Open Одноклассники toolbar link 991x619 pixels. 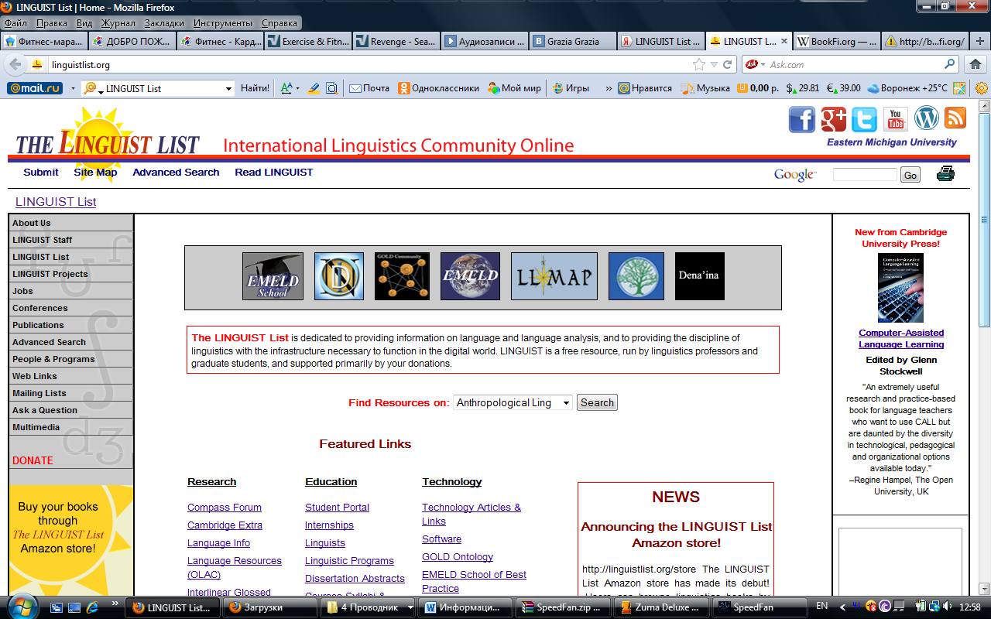(x=439, y=88)
